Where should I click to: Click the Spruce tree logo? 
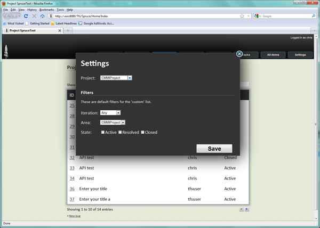pyautogui.click(x=6, y=52)
